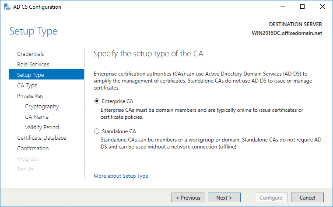This screenshot has width=333, height=207.
Task: Open the More about Setup Type link
Action: [x=121, y=176]
